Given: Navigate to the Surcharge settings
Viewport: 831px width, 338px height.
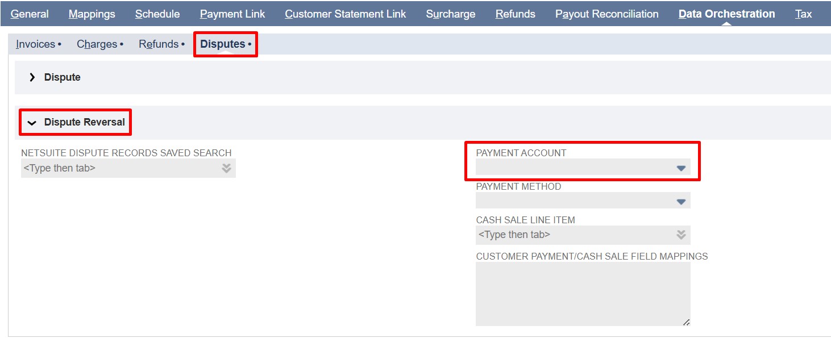Looking at the screenshot, I should click(450, 13).
